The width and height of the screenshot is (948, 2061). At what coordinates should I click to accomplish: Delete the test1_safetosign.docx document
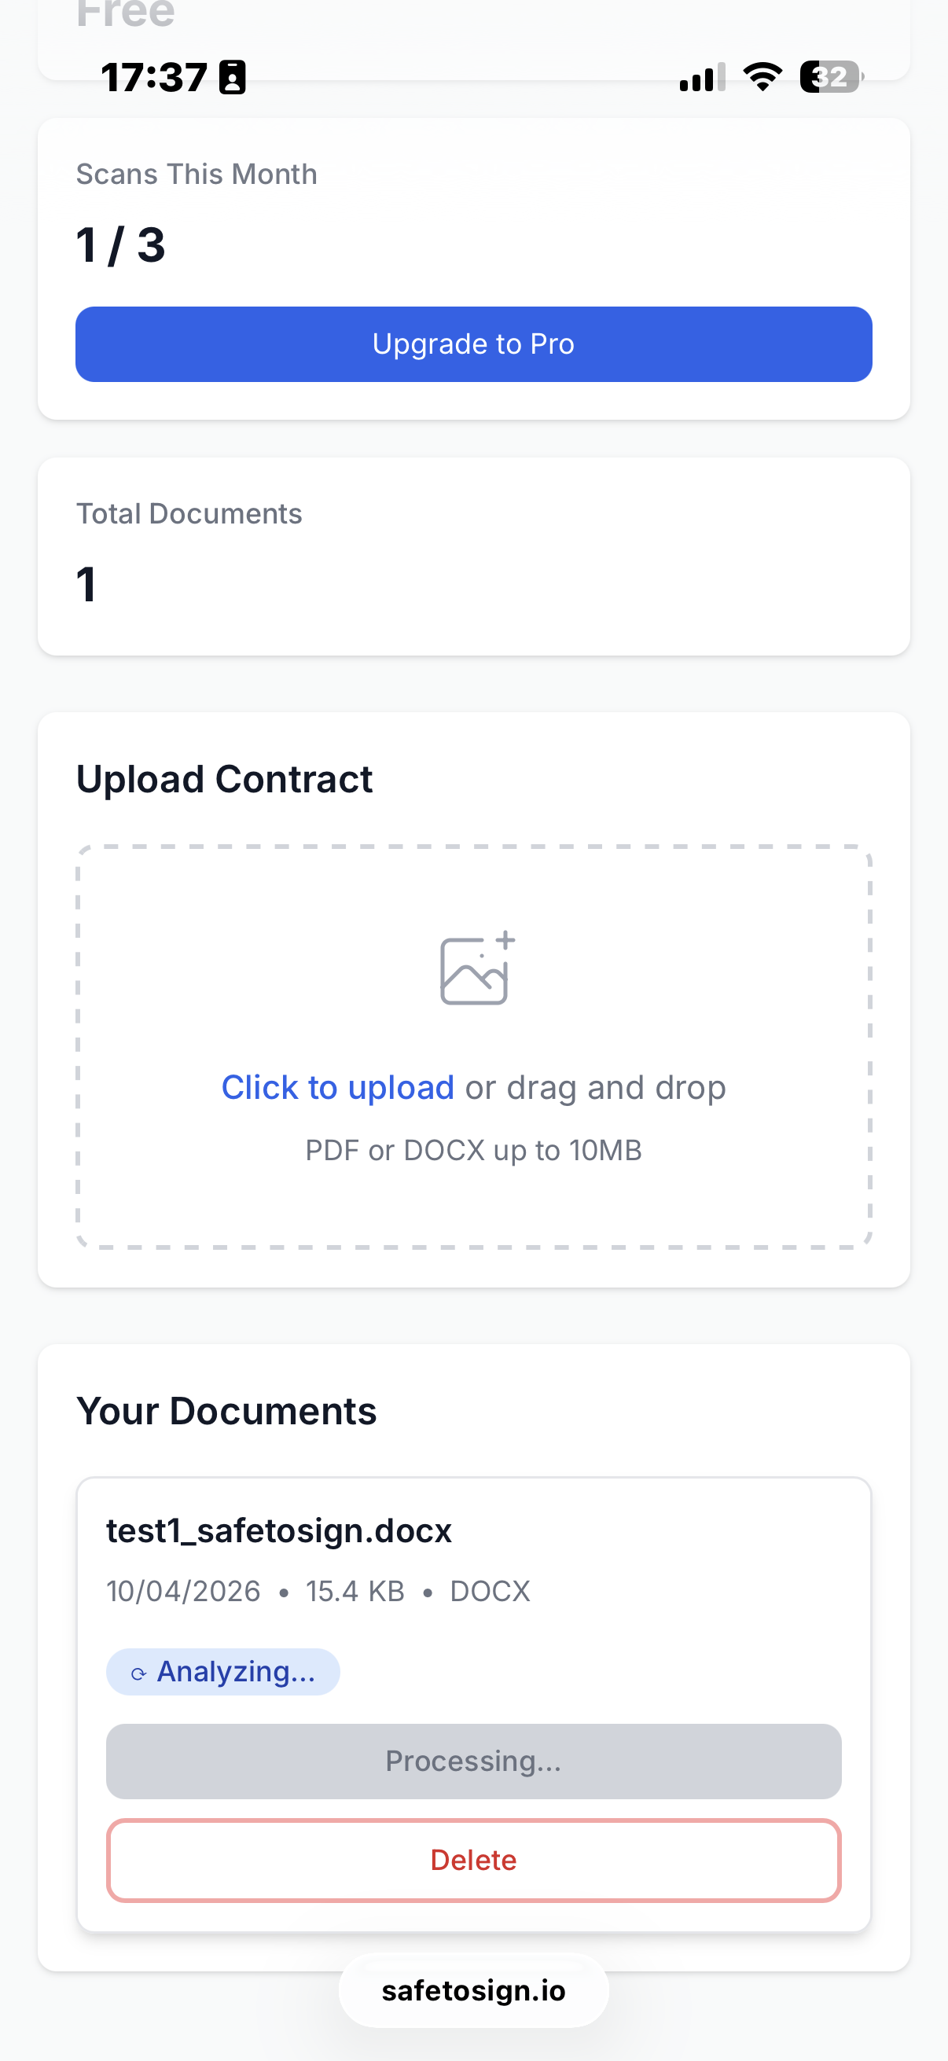click(x=473, y=1861)
